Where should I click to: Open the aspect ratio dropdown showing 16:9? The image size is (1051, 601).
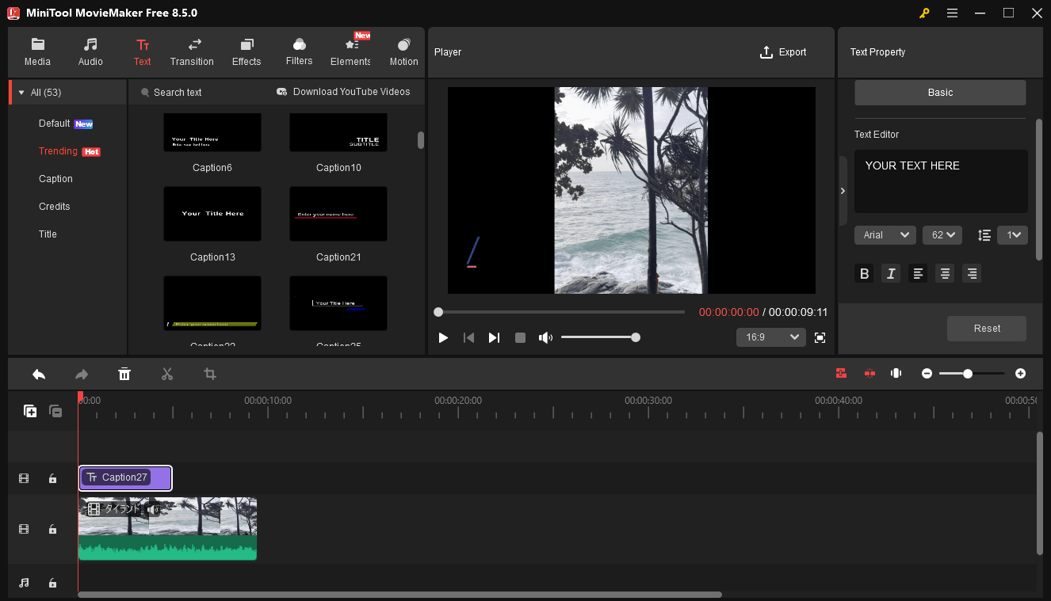[770, 337]
